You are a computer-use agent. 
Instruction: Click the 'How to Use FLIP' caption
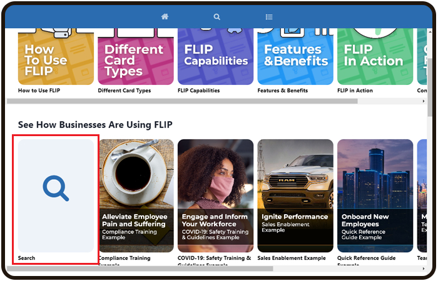pyautogui.click(x=39, y=91)
